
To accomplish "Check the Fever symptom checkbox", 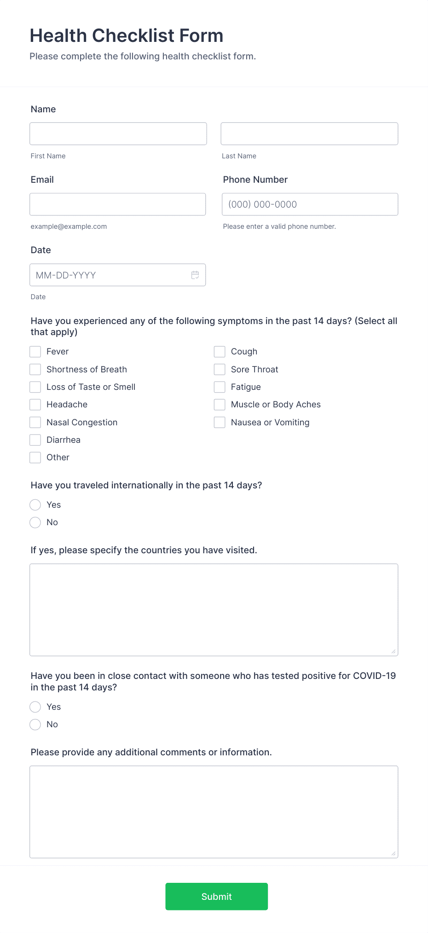I will coord(35,351).
